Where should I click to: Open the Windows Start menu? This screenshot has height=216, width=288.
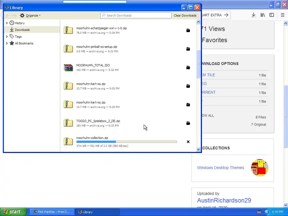(13, 212)
